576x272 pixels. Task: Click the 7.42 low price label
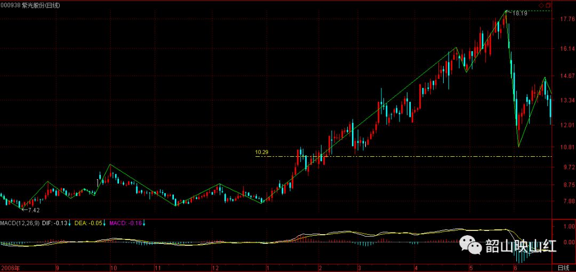[x=33, y=210]
